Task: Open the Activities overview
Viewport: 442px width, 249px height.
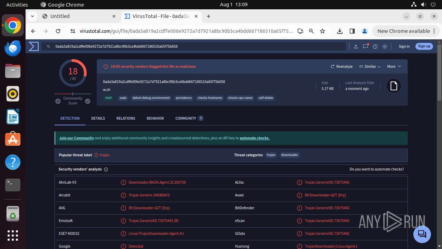Action: point(17,4)
